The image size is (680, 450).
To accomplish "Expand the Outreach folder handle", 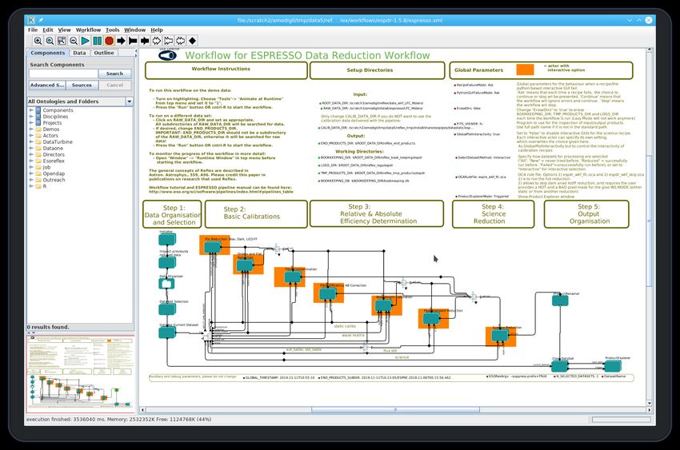I will click(31, 180).
